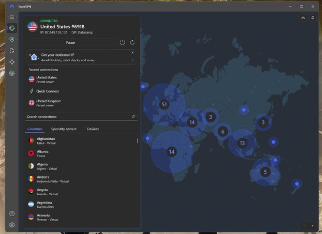The height and width of the screenshot is (234, 322).
Task: Switch to the Countries tab
Action: [35, 129]
